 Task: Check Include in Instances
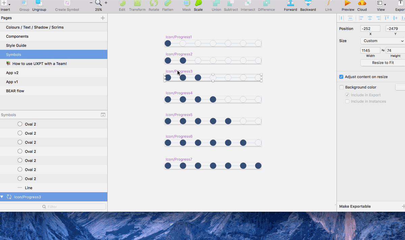(347, 101)
